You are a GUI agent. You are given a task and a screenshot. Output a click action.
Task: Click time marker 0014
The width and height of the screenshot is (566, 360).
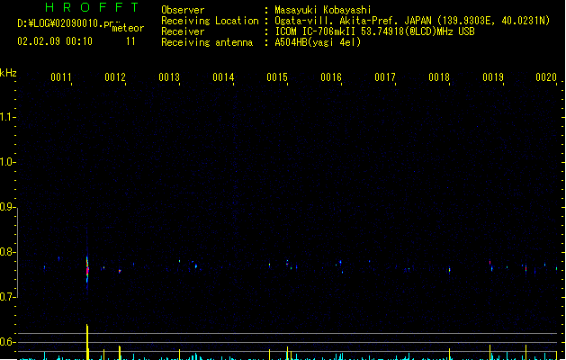pos(223,77)
